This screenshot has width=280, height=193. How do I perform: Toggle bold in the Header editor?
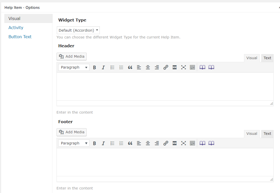point(95,68)
